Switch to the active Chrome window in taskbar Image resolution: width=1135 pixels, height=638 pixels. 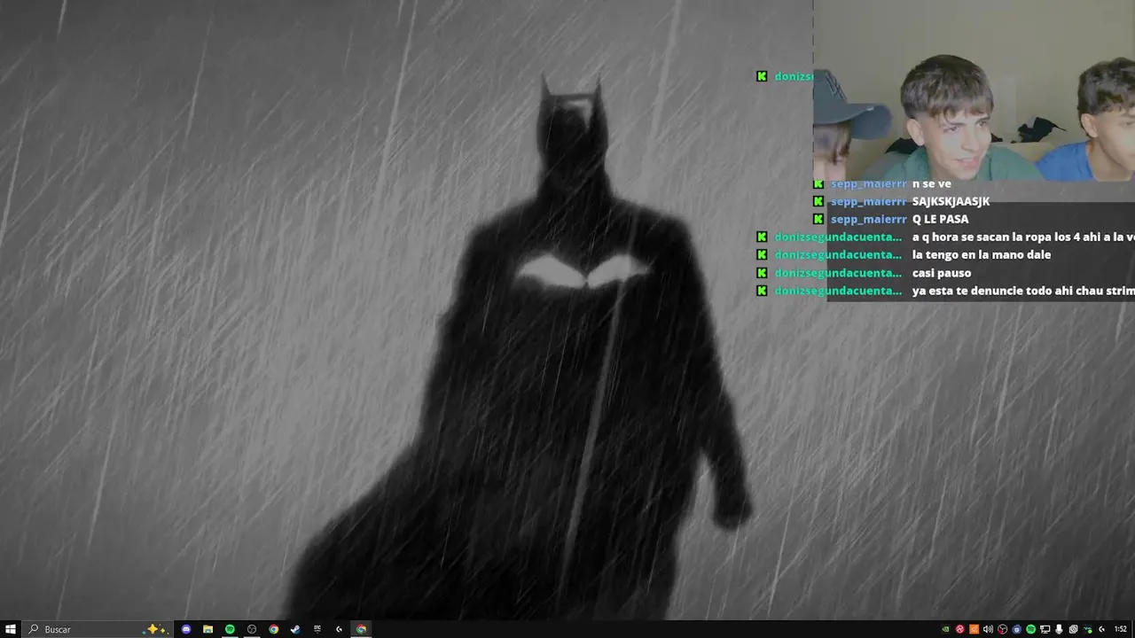click(361, 629)
